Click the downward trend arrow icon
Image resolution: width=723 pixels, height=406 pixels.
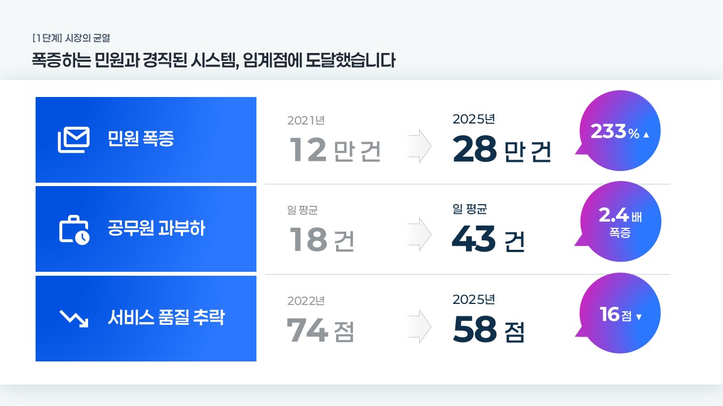tap(74, 319)
